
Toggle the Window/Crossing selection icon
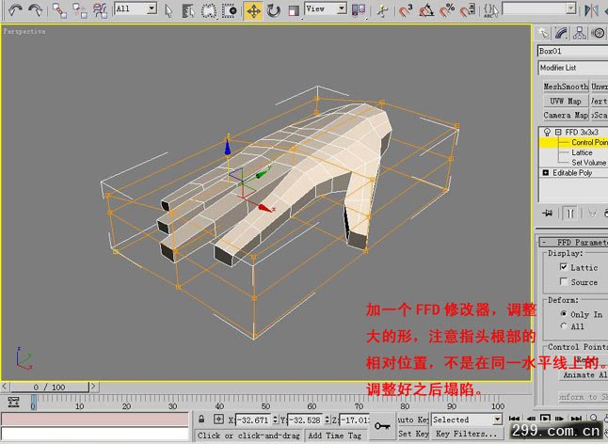pyautogui.click(x=229, y=11)
